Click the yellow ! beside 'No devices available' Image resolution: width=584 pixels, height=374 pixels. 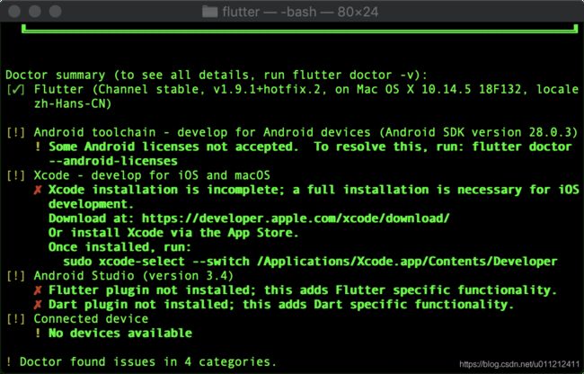pos(38,333)
